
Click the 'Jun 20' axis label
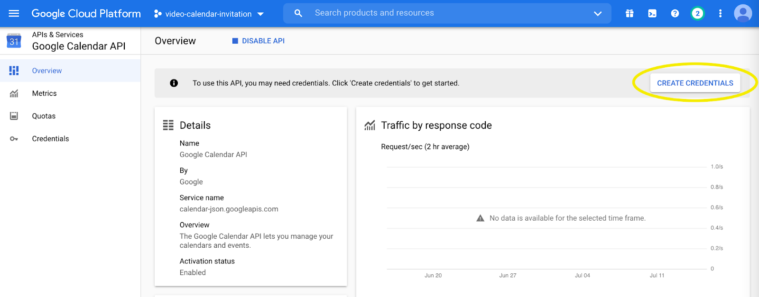(433, 275)
